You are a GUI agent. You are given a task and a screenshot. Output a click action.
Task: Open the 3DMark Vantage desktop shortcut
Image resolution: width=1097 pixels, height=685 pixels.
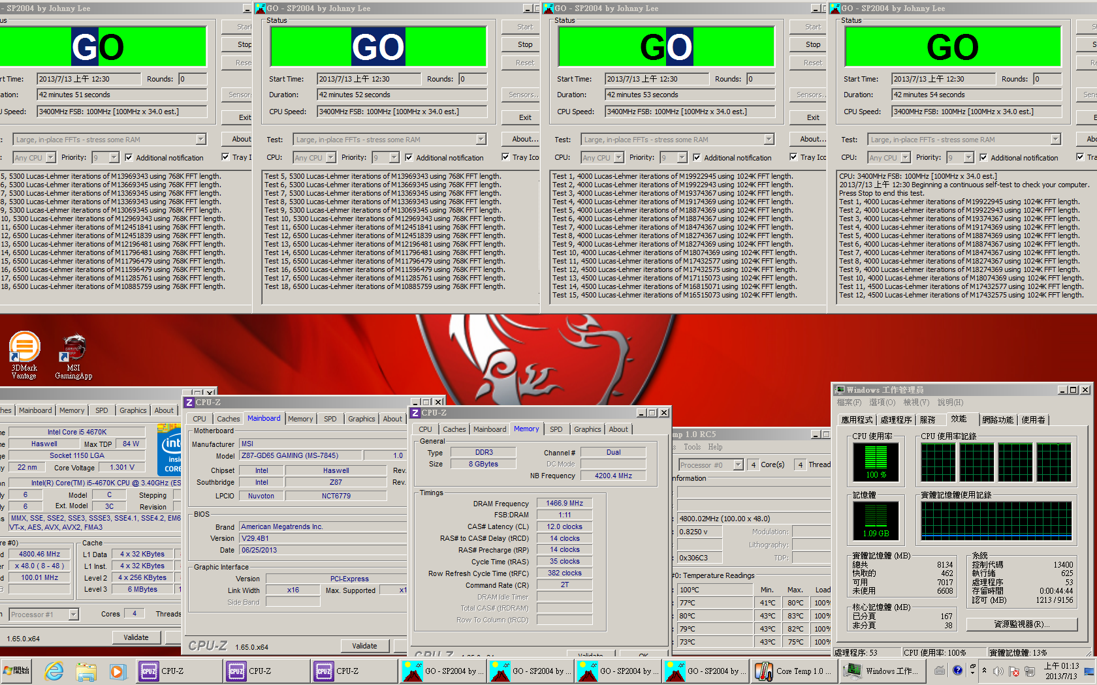[x=24, y=354]
